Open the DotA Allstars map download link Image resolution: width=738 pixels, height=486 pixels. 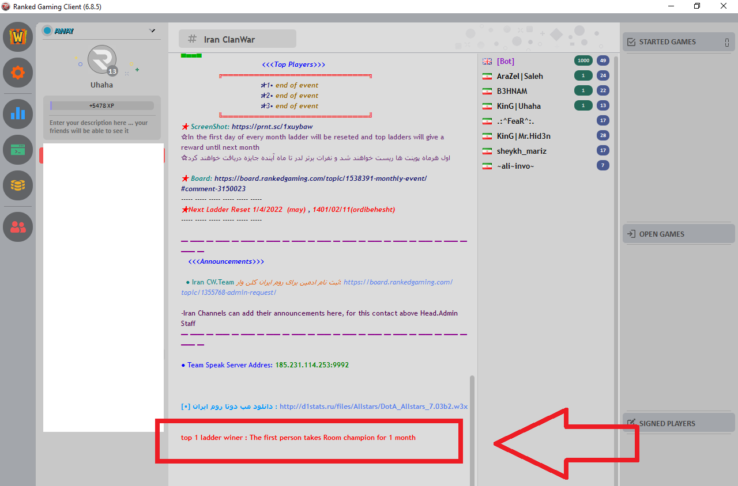(x=374, y=407)
